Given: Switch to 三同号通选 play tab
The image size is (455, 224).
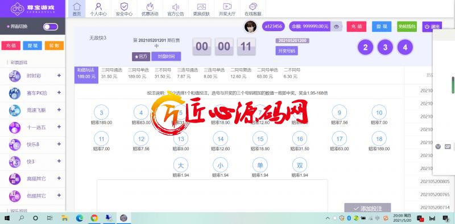Looking at the screenshot, I should point(111,73).
